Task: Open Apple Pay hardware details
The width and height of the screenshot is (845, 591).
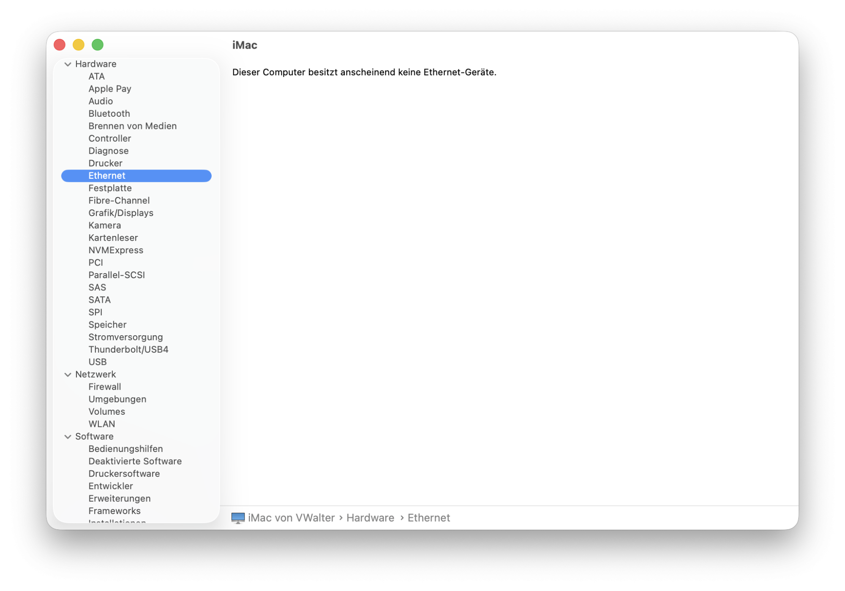Action: tap(110, 89)
